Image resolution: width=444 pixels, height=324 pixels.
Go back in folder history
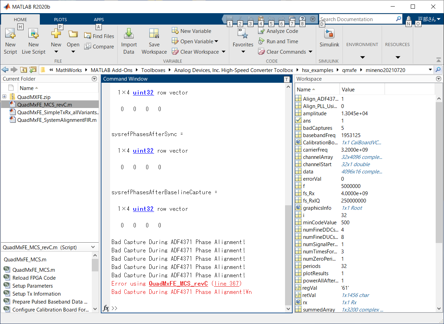(5, 70)
